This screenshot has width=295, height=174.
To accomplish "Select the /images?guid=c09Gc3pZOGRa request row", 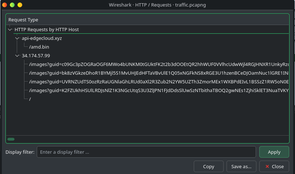I will click(159, 64).
